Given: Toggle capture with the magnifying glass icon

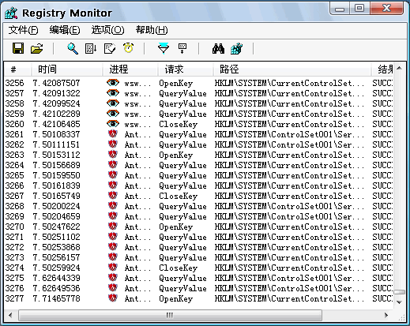Looking at the screenshot, I should (73, 48).
